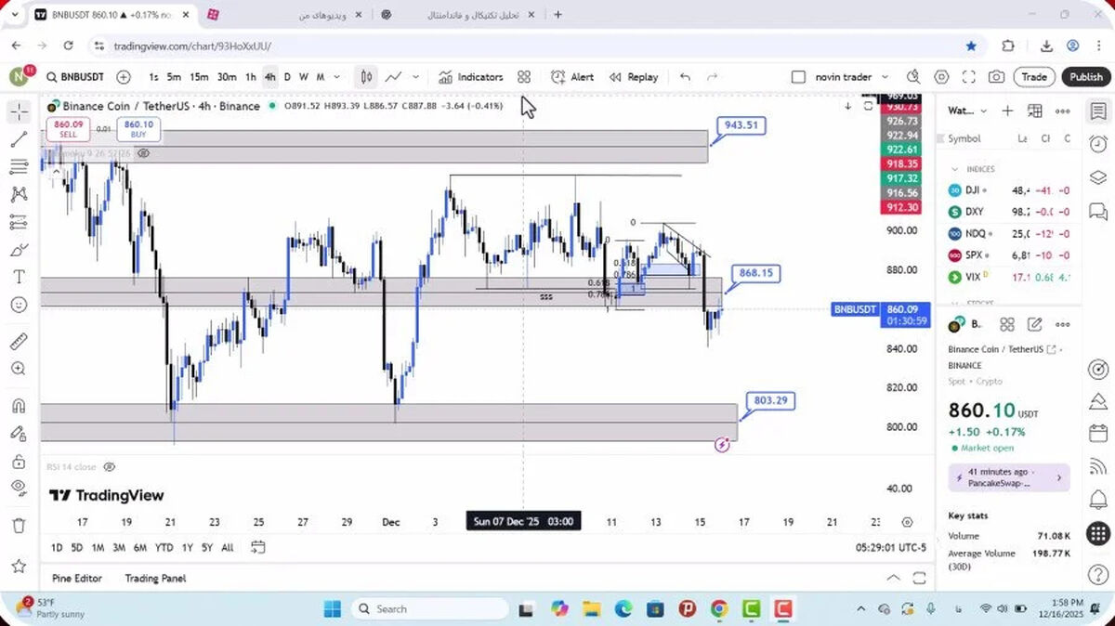Open the line chart type dropdown arrow

(416, 77)
